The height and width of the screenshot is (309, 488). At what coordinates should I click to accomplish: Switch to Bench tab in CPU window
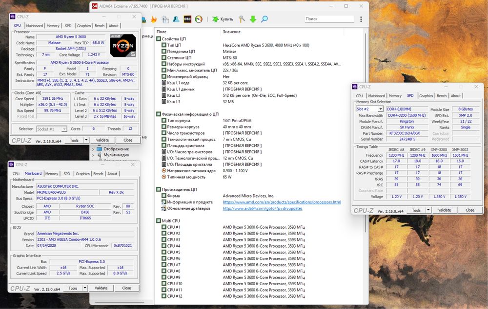coord(99,26)
